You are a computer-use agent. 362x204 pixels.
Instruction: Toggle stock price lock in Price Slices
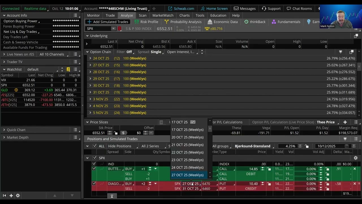pyautogui.click(x=116, y=133)
